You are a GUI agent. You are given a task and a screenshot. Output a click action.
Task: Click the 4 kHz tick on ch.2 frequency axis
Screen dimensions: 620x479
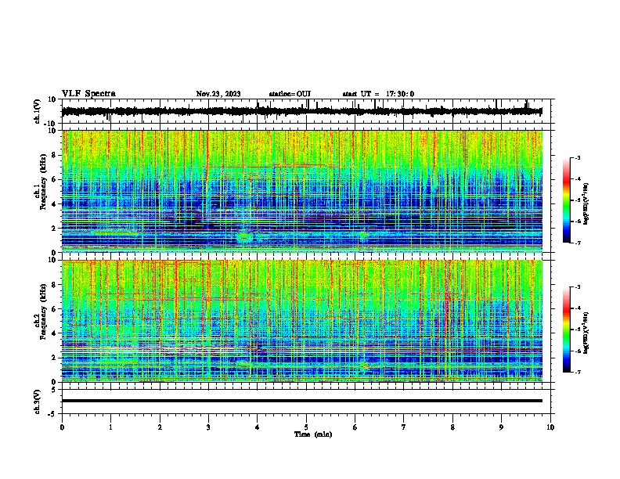pos(54,333)
